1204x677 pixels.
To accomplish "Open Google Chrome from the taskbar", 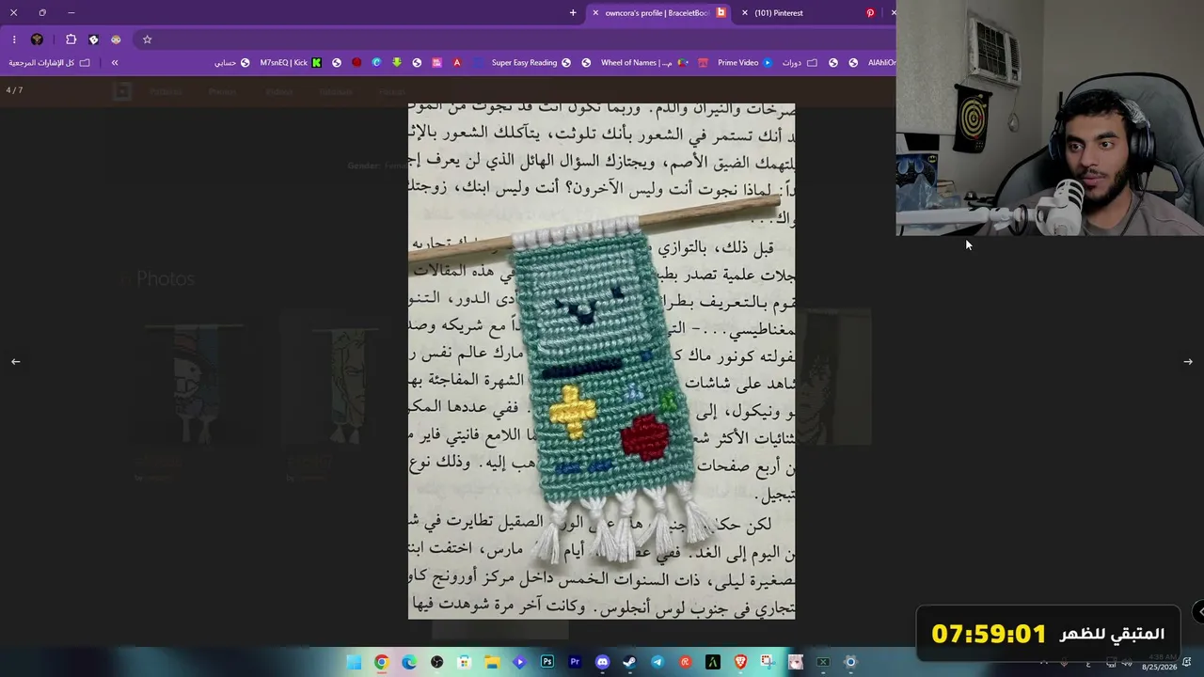I will coord(381,662).
